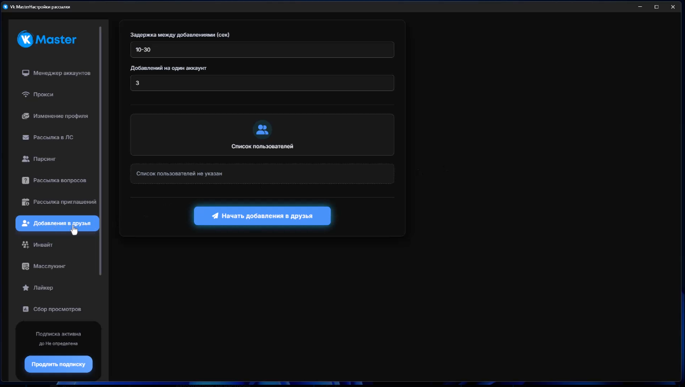Choose the Список пользователей upload area

pos(262,135)
